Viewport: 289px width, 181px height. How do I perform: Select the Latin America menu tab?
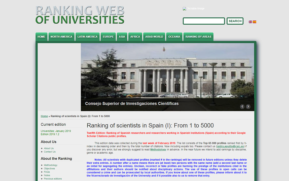point(87,37)
